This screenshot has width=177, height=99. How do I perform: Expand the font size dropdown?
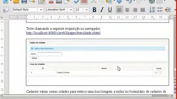tap(86, 10)
